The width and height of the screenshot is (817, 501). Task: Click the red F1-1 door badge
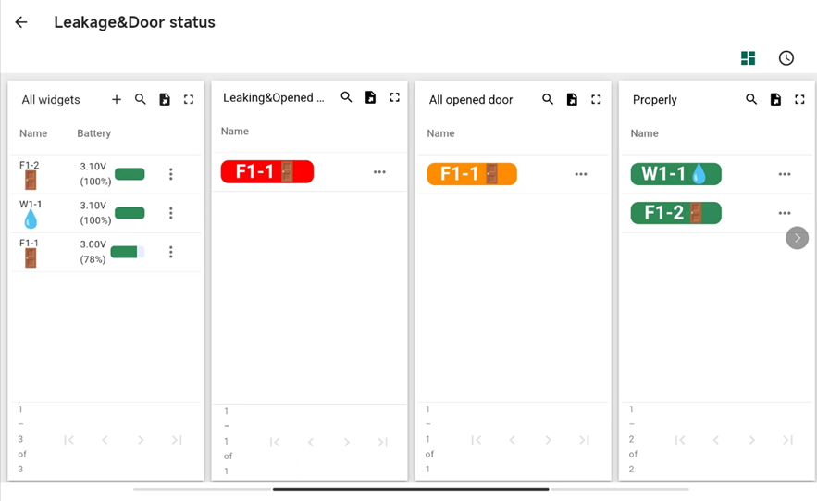[x=267, y=171]
